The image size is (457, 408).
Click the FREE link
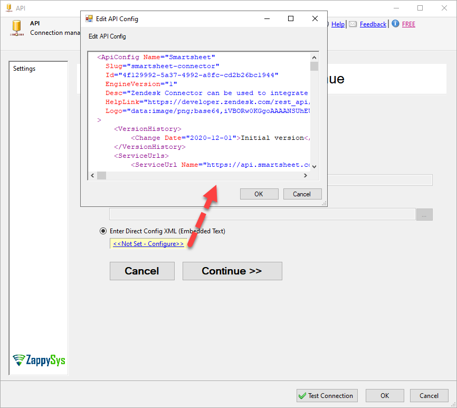click(x=408, y=24)
